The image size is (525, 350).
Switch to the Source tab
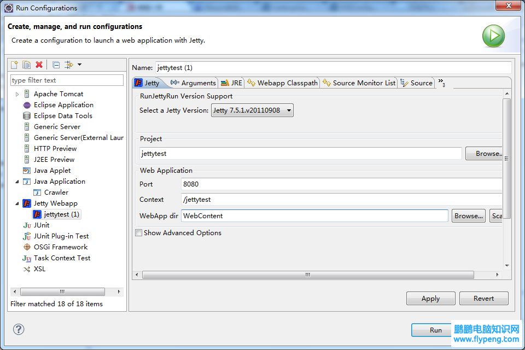click(417, 83)
